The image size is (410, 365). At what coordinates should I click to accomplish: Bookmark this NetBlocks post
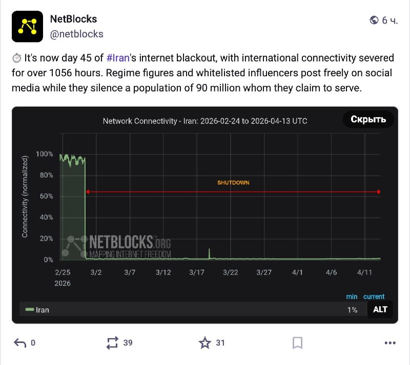coord(297,343)
